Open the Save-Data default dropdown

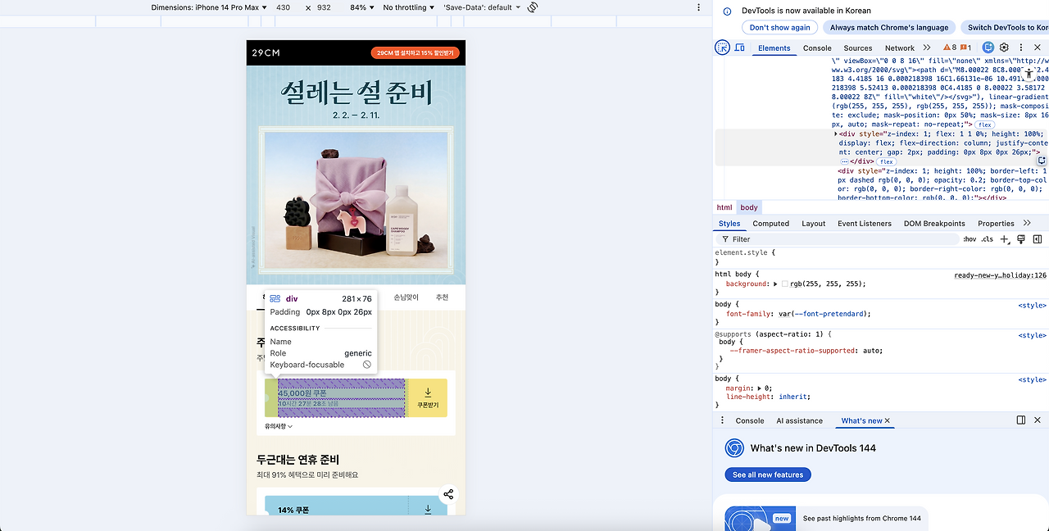click(x=482, y=7)
